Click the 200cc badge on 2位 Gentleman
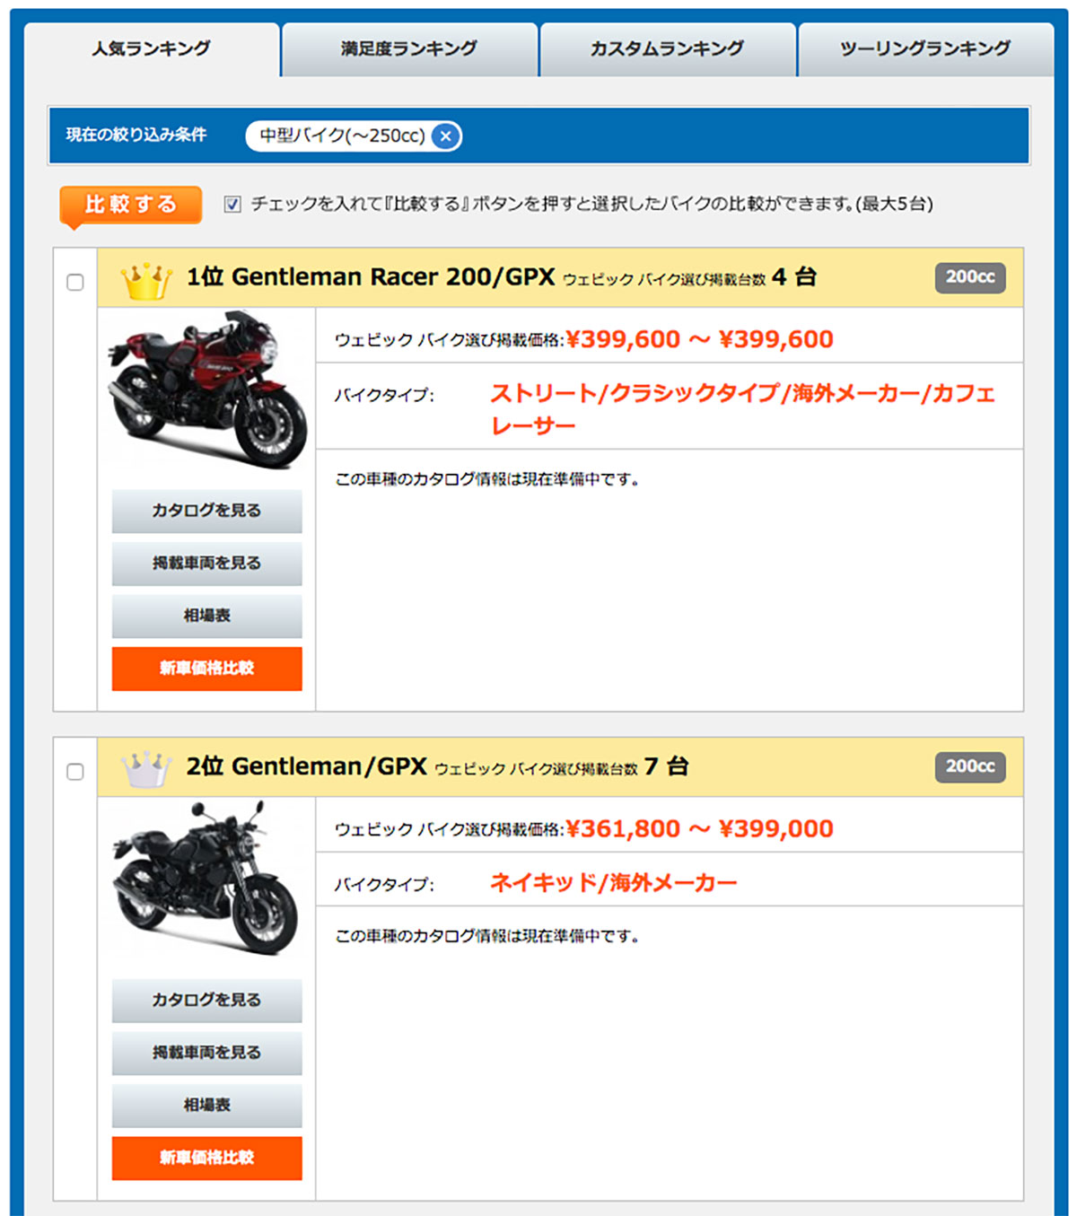The height and width of the screenshot is (1216, 1077). [x=969, y=766]
